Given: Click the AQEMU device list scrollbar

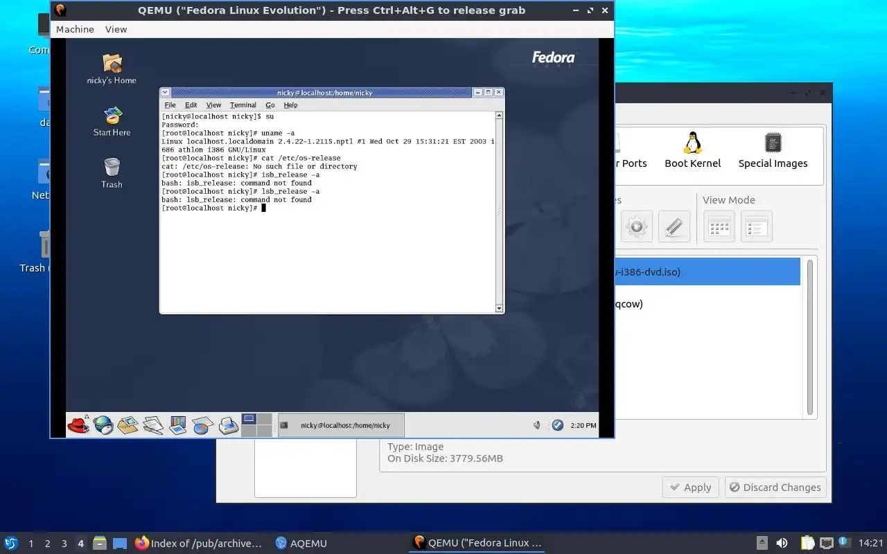Looking at the screenshot, I should pyautogui.click(x=809, y=338).
